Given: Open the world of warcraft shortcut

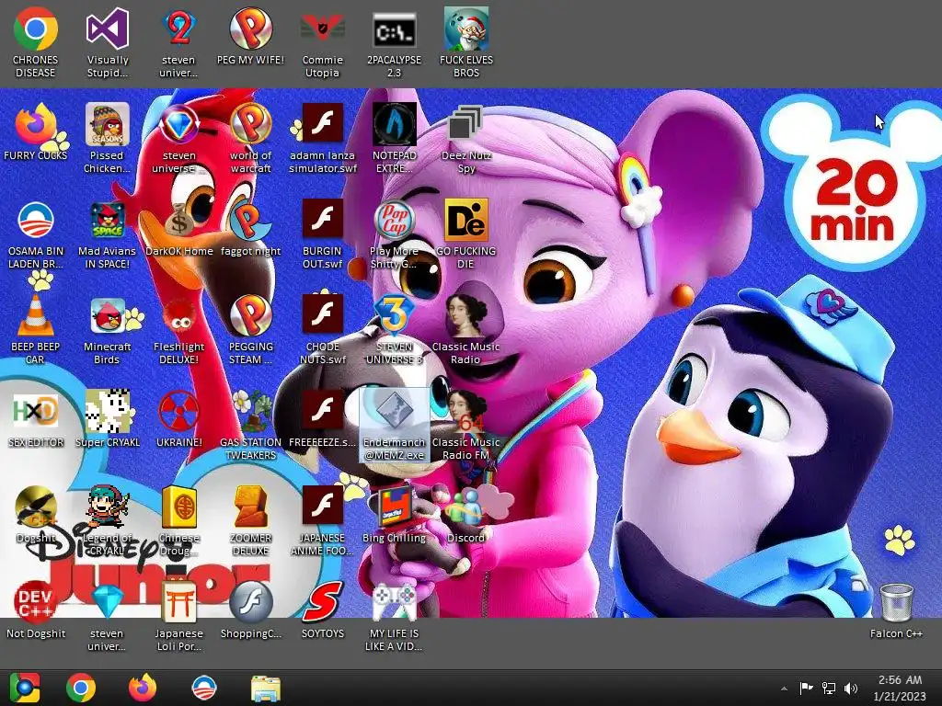Looking at the screenshot, I should click(250, 138).
